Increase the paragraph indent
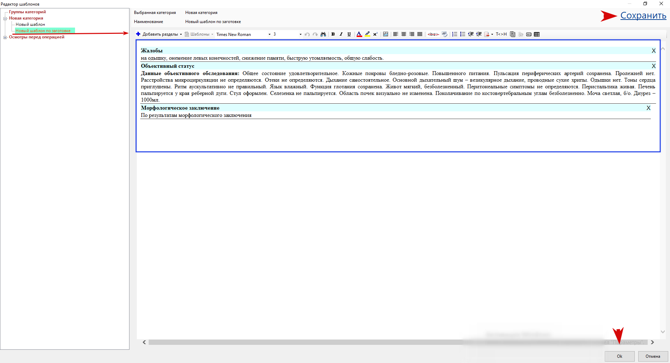This screenshot has width=670, height=363. pos(479,34)
